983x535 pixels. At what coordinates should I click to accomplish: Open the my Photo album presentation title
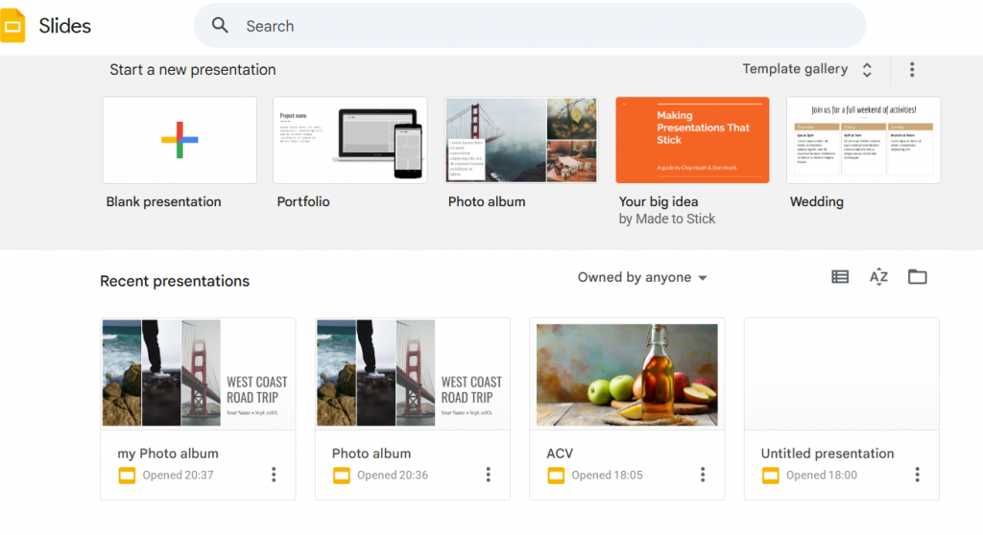[x=168, y=454]
